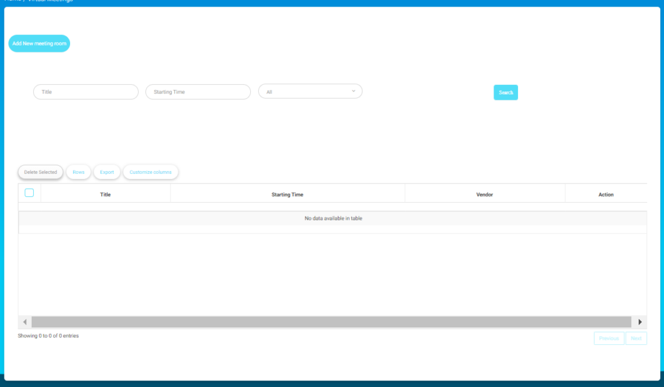Run the Search button
This screenshot has height=387, width=664.
click(506, 92)
